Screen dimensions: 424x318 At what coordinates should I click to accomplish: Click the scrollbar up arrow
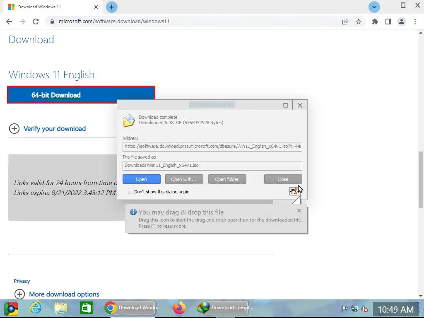(x=421, y=33)
